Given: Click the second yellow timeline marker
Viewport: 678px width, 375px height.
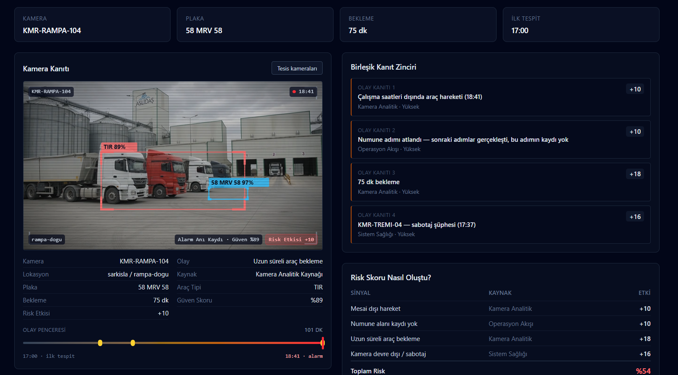Looking at the screenshot, I should click(133, 343).
